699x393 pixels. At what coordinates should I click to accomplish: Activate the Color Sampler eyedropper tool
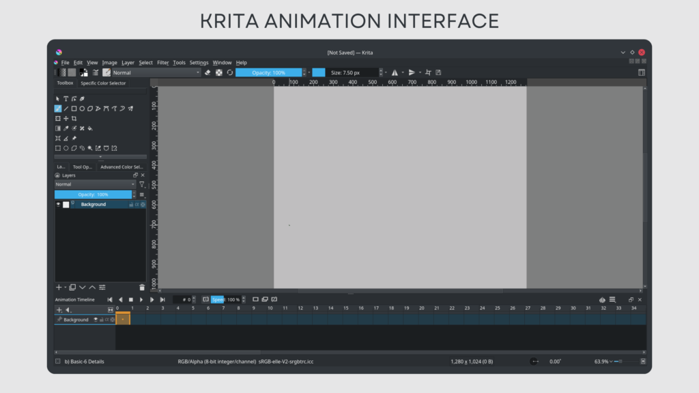pos(66,128)
